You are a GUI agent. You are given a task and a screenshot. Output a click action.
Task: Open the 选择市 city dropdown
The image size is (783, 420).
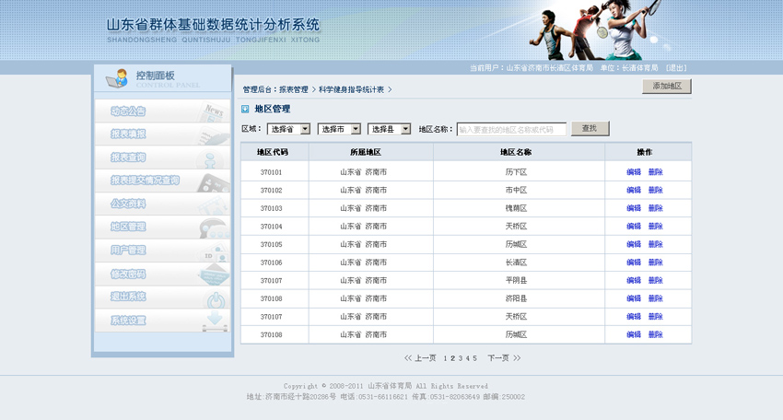point(339,129)
